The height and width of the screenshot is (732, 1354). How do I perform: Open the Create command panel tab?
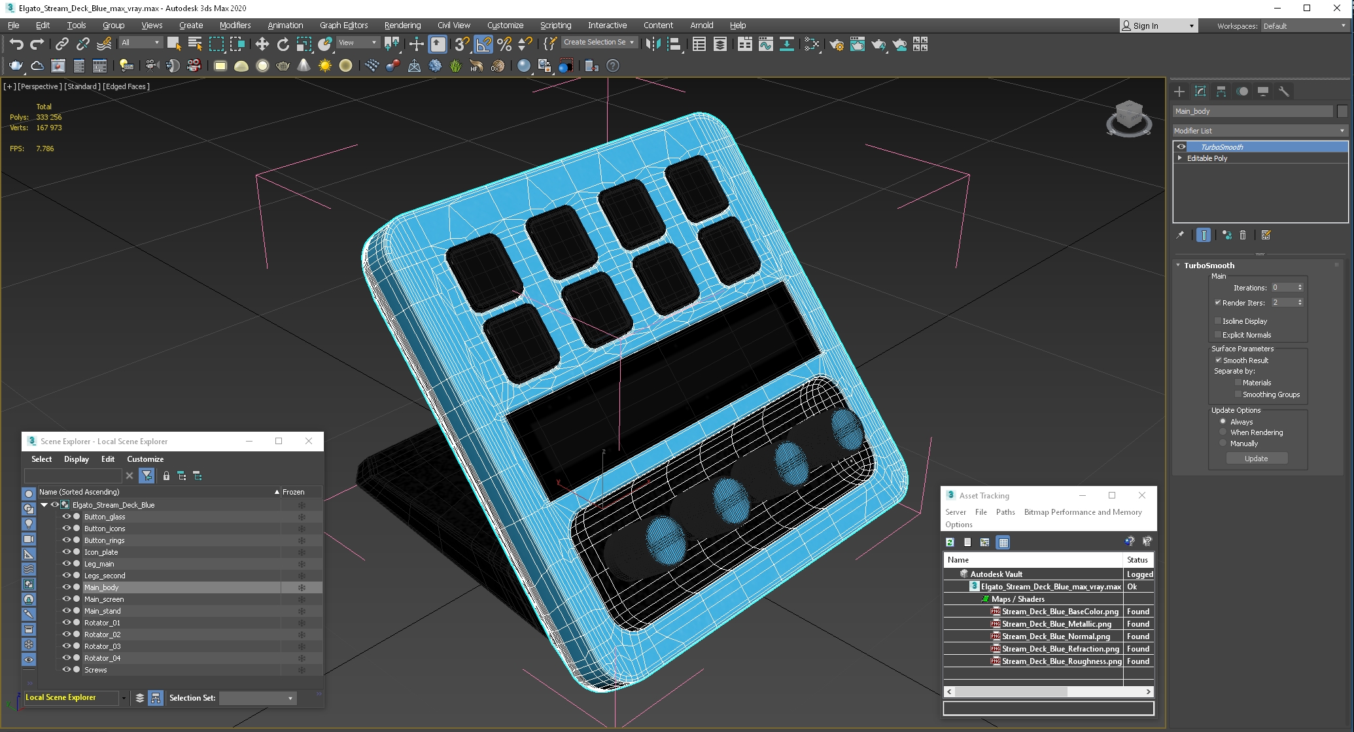[x=1179, y=91]
